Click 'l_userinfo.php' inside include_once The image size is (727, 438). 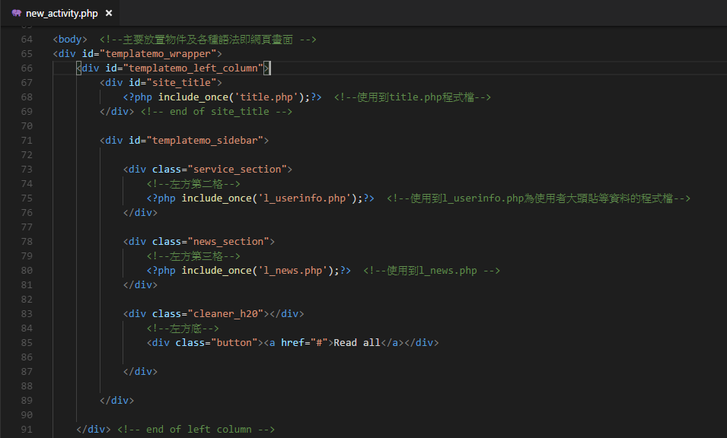coord(305,198)
